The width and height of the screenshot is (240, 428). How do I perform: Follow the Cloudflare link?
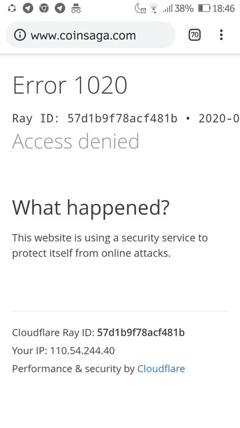pyautogui.click(x=161, y=368)
